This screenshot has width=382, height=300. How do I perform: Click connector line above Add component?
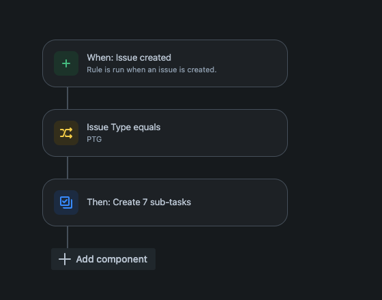(68, 237)
